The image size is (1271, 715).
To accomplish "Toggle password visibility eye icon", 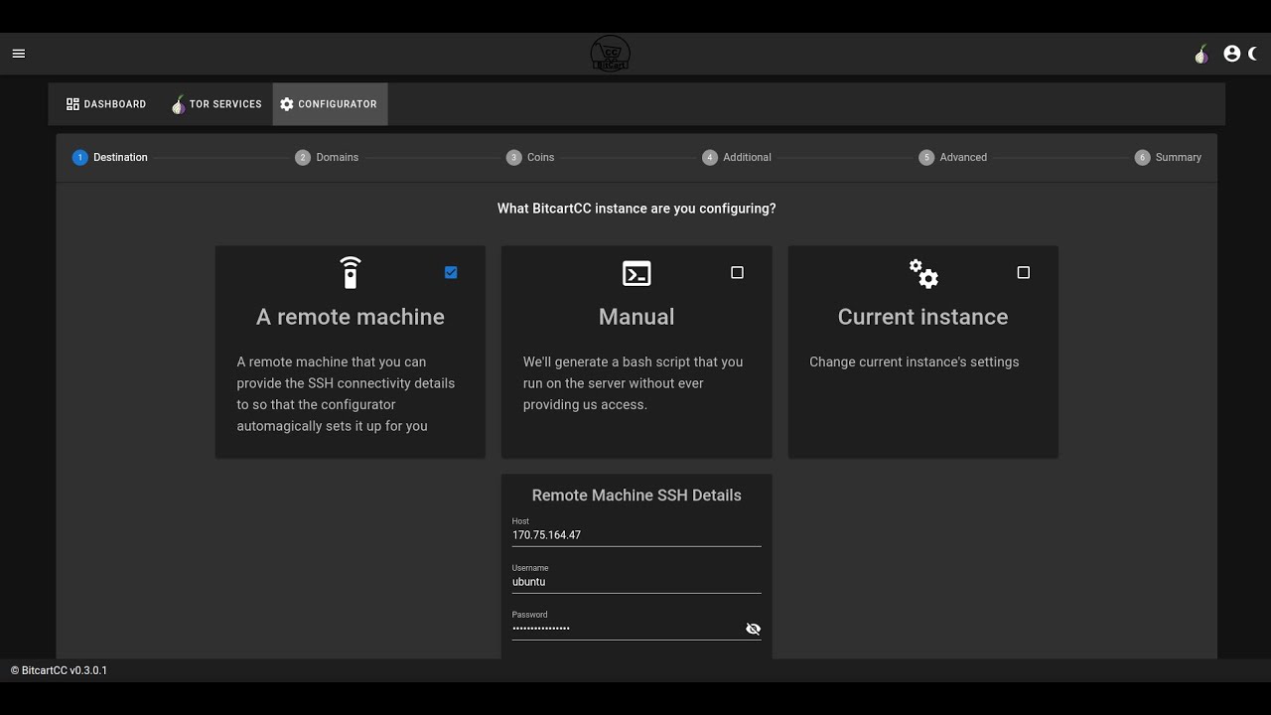I will point(753,629).
